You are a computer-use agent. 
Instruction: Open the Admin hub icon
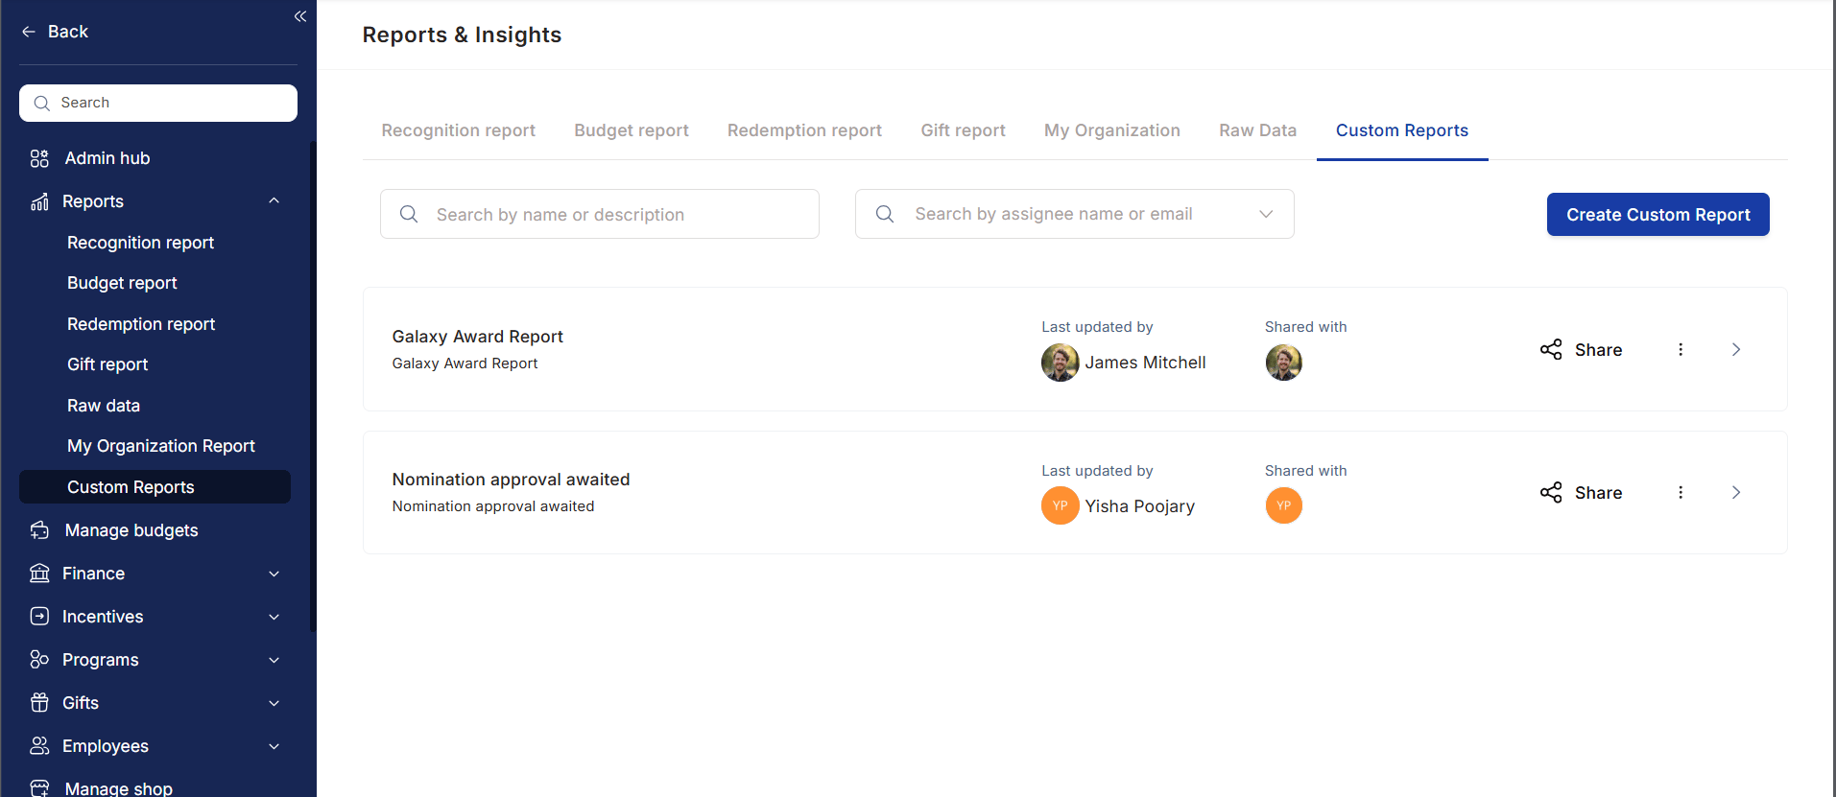click(x=39, y=158)
